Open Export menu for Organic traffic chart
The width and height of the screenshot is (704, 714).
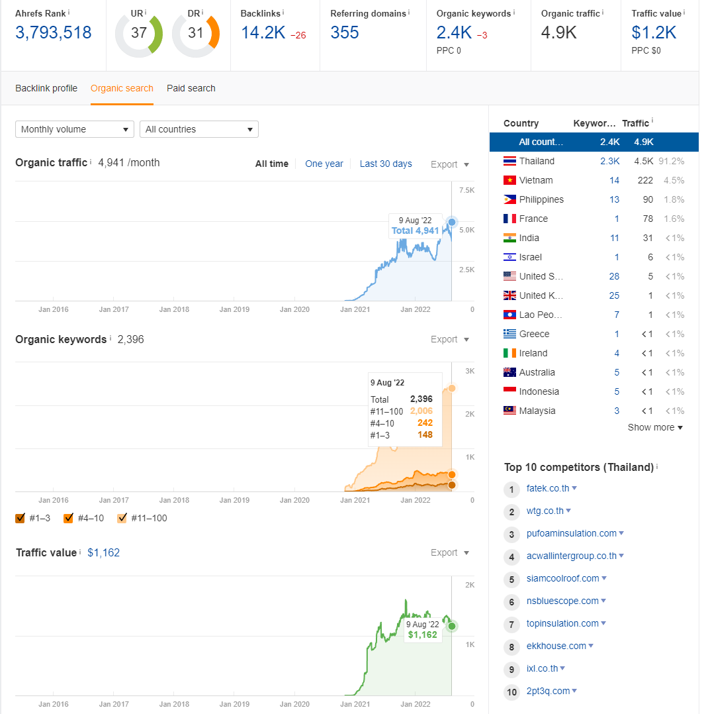pos(449,164)
